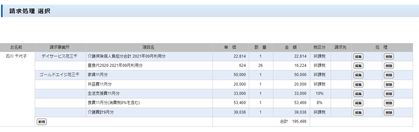Click the 項目名 column header
This screenshot has height=132, width=419.
pos(149,47)
